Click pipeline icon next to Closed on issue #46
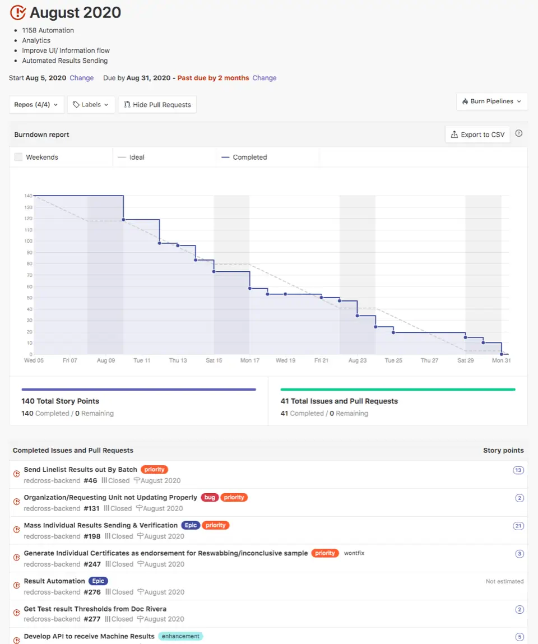The image size is (538, 644). [x=104, y=480]
